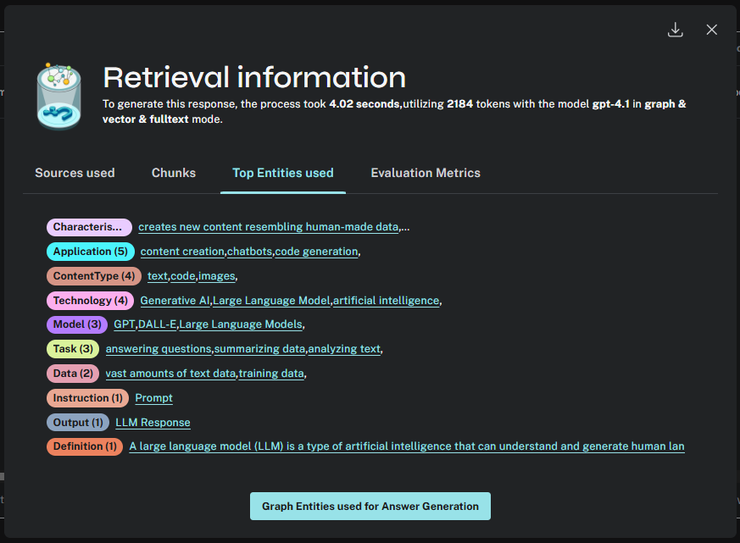
Task: Open the Generative AI entity link
Action: point(175,300)
